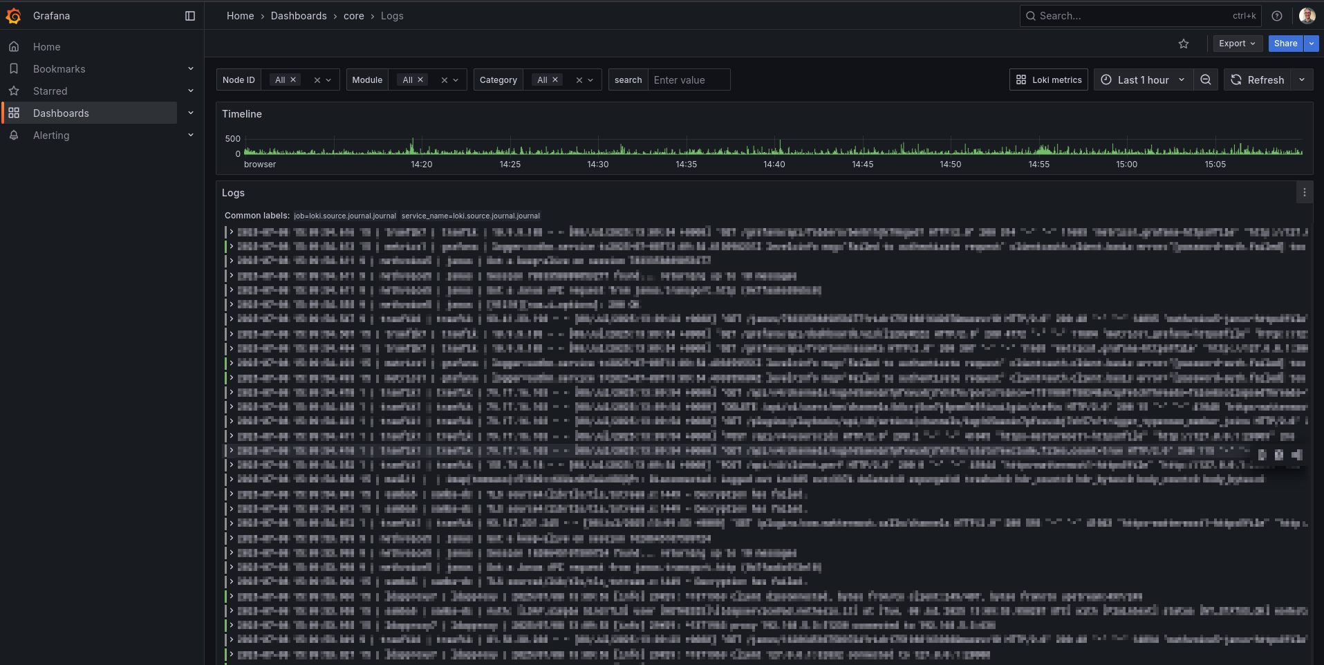Remove All value from Node ID
Image resolution: width=1324 pixels, height=665 pixels.
[x=293, y=80]
